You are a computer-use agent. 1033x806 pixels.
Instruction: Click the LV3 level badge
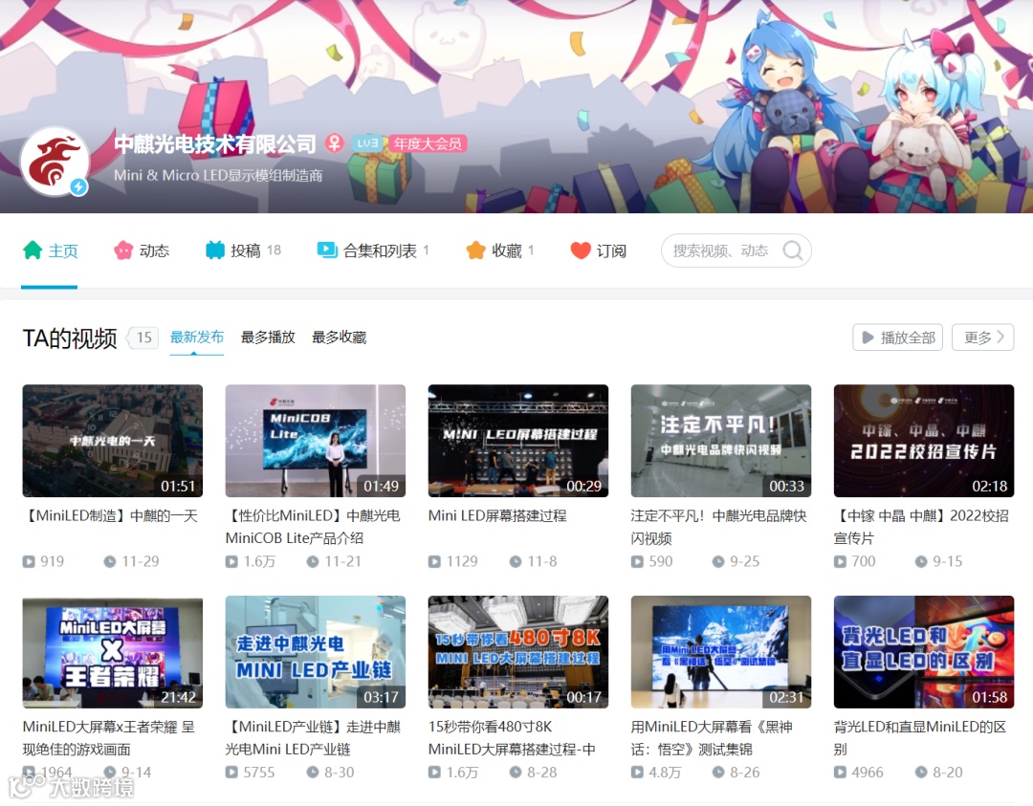click(367, 143)
